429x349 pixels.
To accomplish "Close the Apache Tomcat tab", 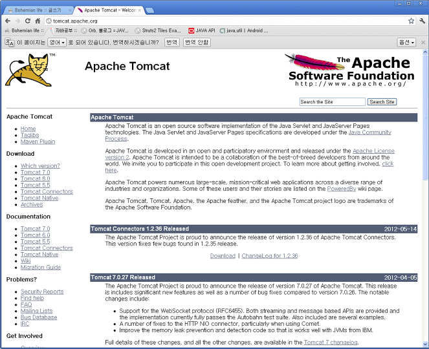I will tap(140, 10).
